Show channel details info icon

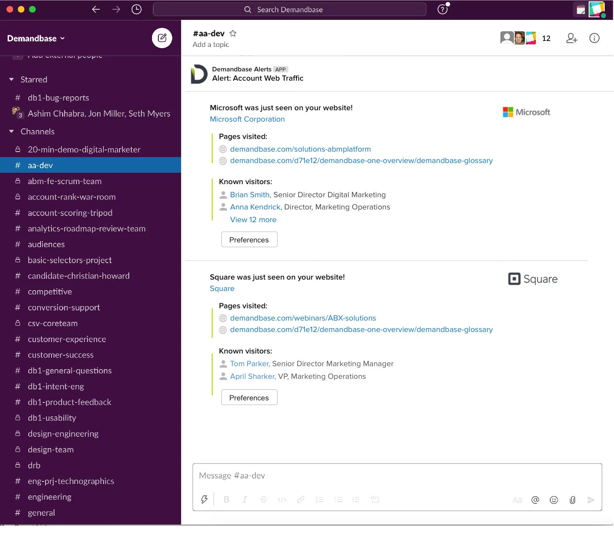point(594,38)
